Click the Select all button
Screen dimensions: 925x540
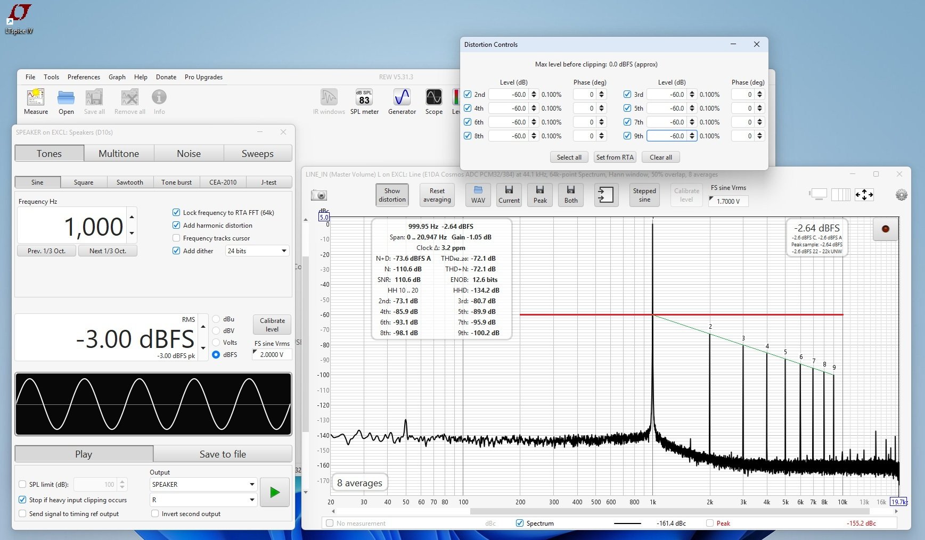coord(569,157)
